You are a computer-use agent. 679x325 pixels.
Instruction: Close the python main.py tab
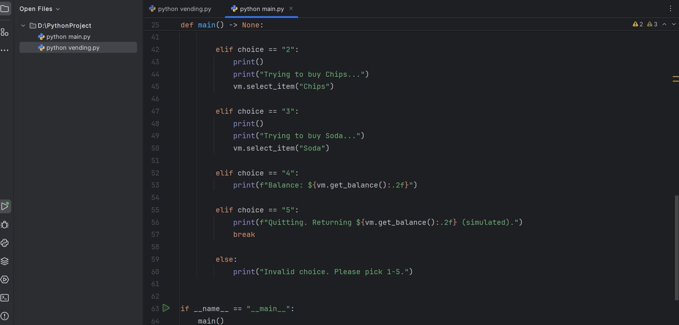coord(291,9)
